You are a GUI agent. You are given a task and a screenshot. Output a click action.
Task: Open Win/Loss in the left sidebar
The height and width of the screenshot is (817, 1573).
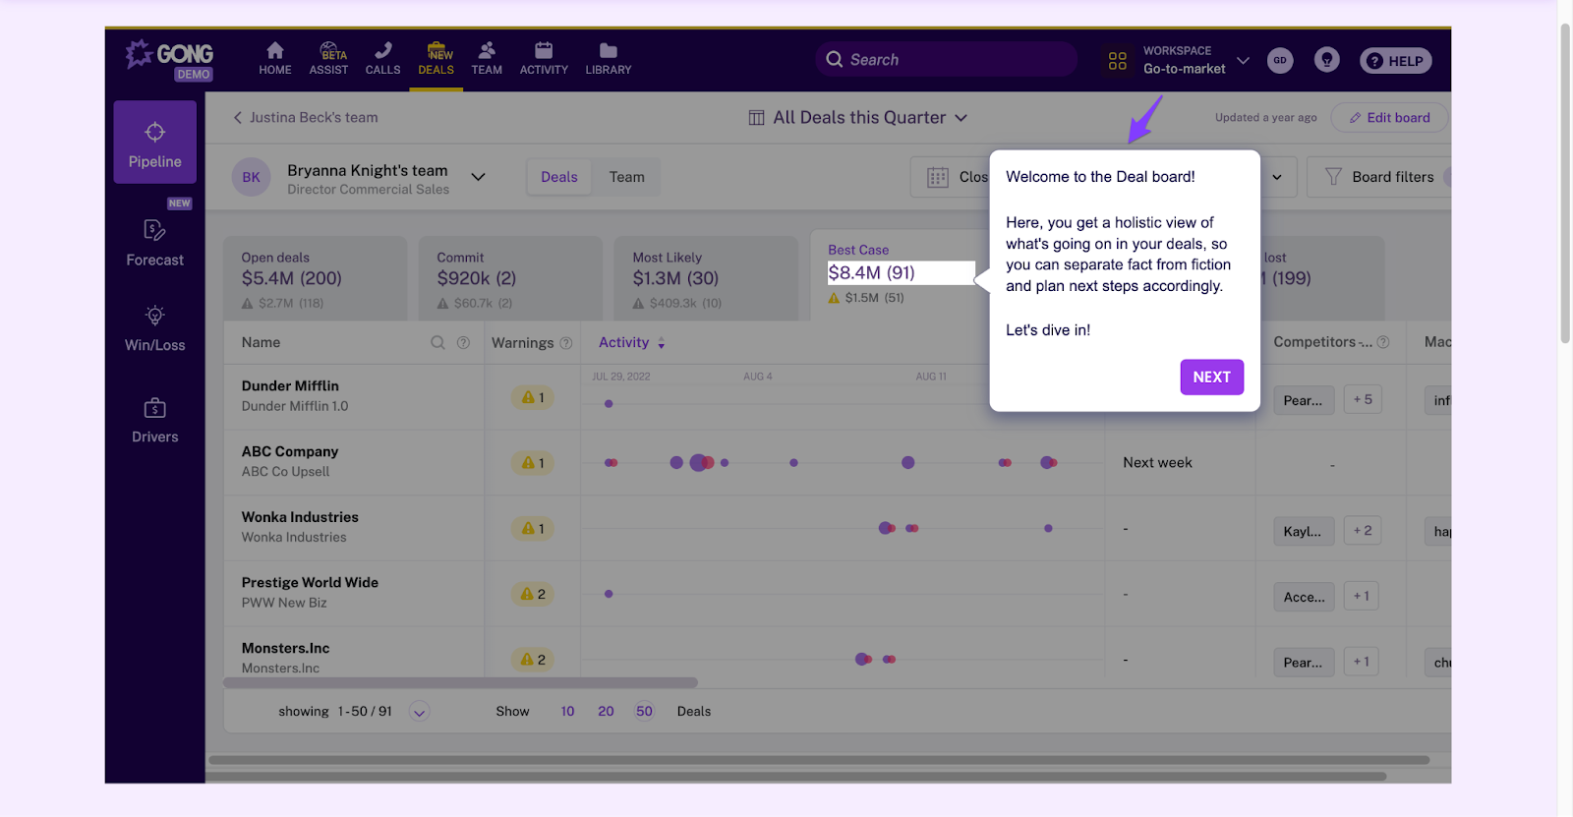(x=155, y=328)
